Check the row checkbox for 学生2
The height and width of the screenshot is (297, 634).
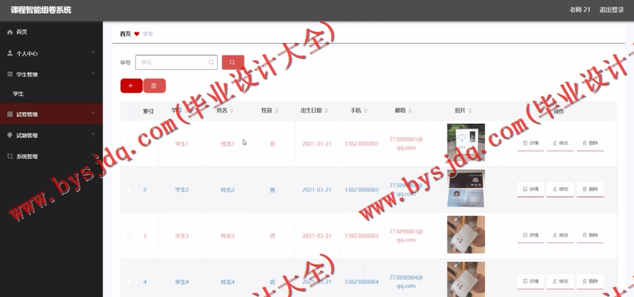[x=129, y=191]
